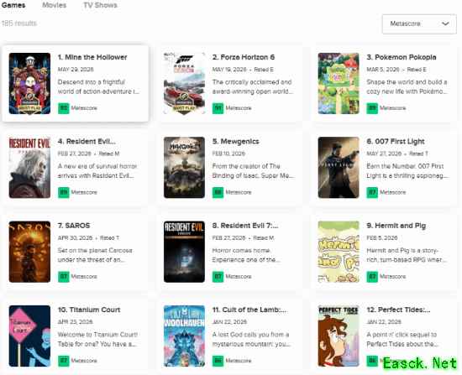Screen dimensions: 462x375
Task: Click the Perfect Tides cover thumbnail
Action: coord(339,336)
